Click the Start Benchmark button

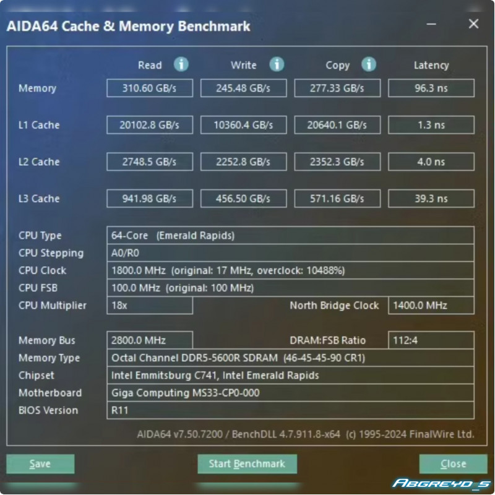[x=247, y=463]
